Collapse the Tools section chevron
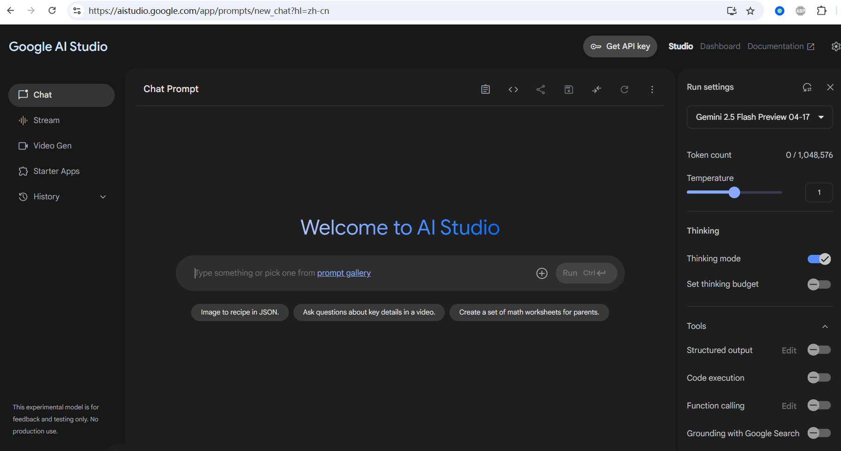This screenshot has height=451, width=841. tap(825, 327)
